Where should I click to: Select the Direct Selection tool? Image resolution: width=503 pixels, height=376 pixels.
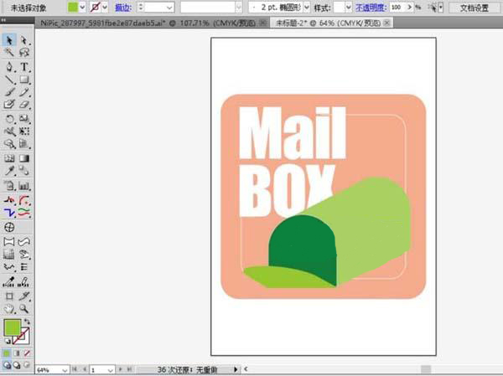click(24, 40)
